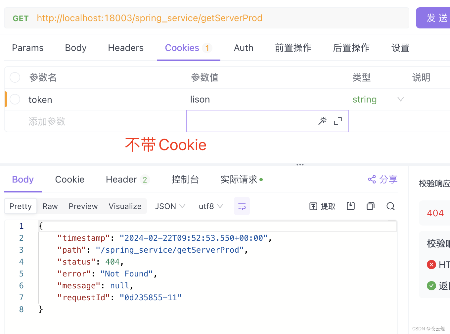The height and width of the screenshot is (334, 450).
Task: Click the share icon next to 分享
Action: point(372,179)
